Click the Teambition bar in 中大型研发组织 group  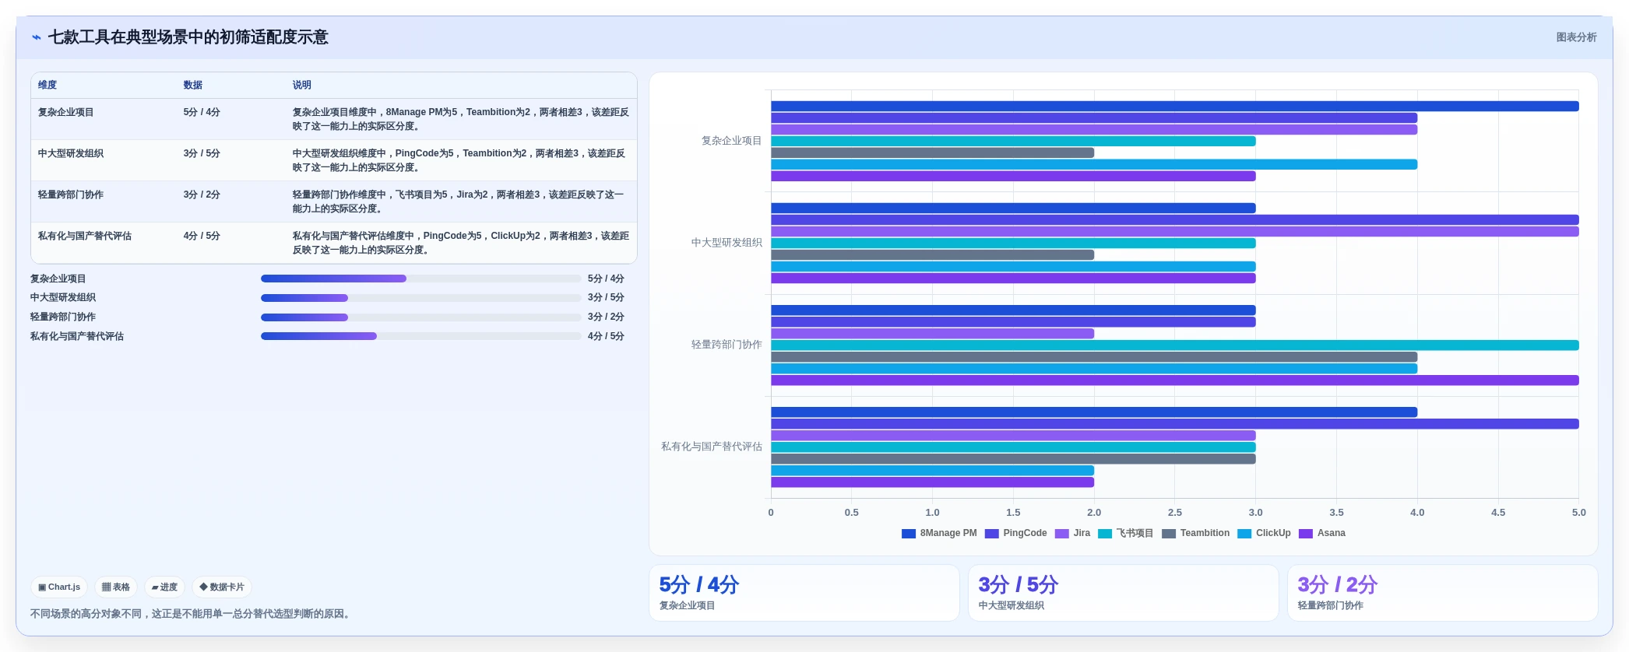point(933,255)
